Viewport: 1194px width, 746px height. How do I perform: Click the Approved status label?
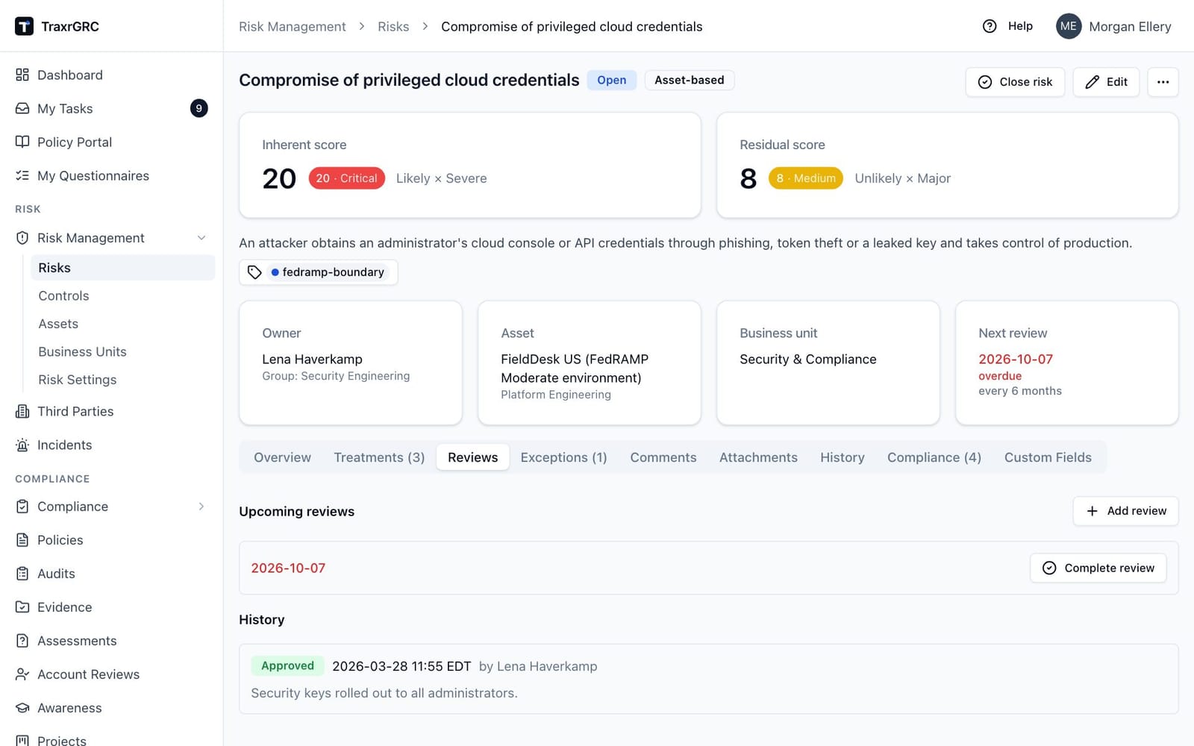(287, 665)
